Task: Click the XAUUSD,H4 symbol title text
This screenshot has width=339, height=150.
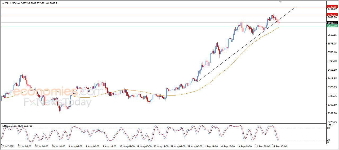Action: 12,3
